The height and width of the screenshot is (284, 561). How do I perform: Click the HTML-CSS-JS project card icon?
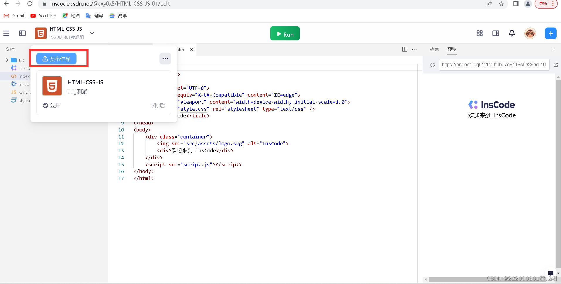pyautogui.click(x=52, y=86)
